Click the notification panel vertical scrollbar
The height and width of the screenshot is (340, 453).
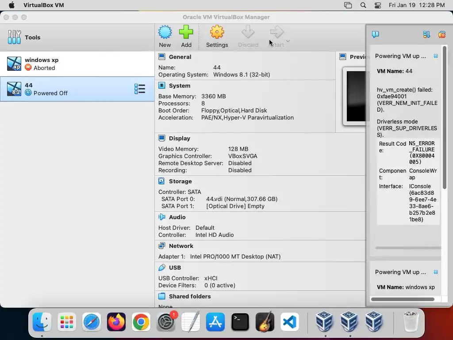tap(444, 117)
